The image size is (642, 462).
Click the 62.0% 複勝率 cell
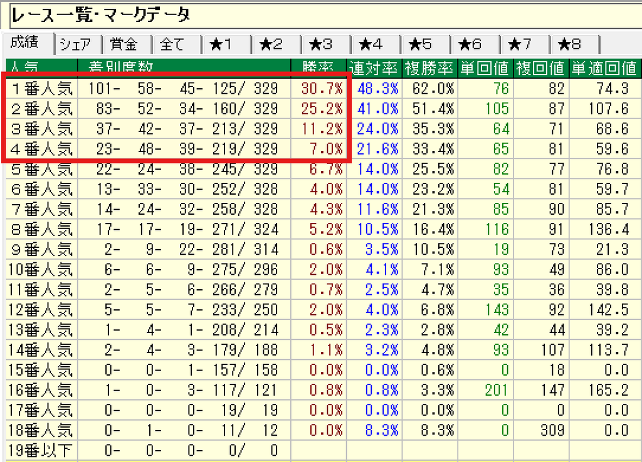click(429, 88)
